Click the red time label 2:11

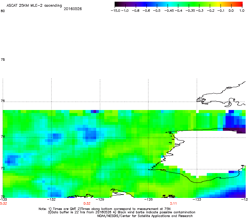173,204
